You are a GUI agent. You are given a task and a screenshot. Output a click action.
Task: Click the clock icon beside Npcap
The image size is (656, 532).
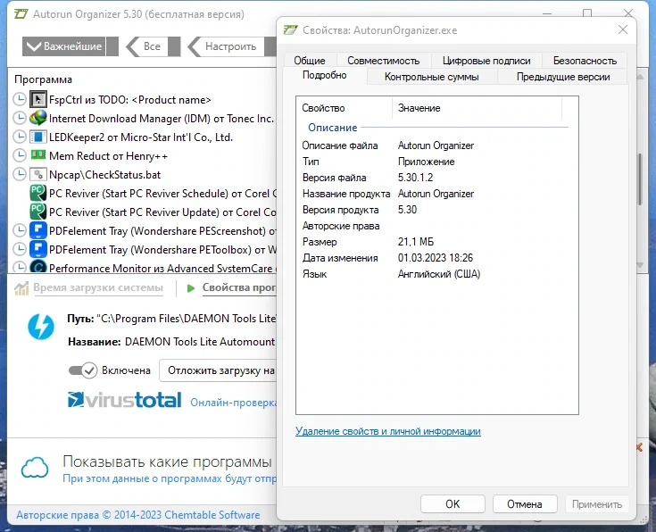(20, 174)
